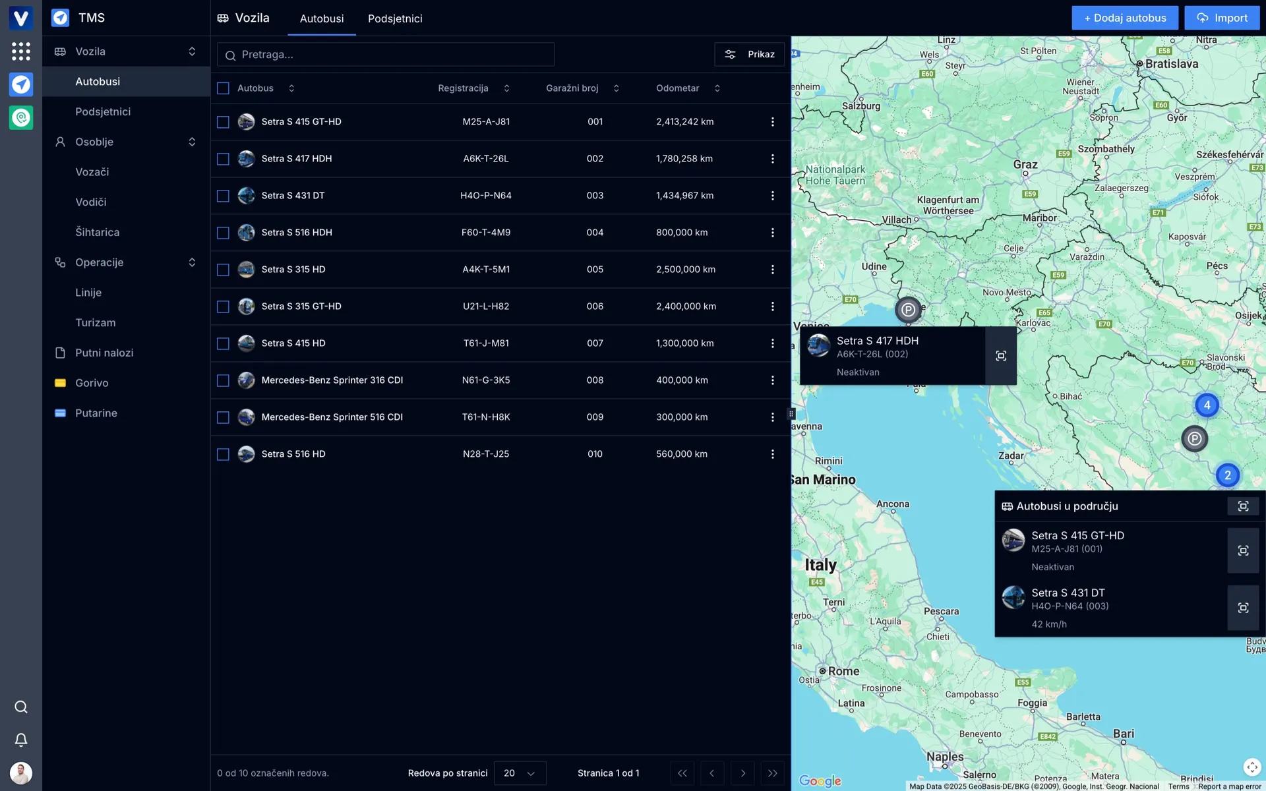
Task: Locate Setra S 415 GT-HD in area list
Action: (1243, 550)
